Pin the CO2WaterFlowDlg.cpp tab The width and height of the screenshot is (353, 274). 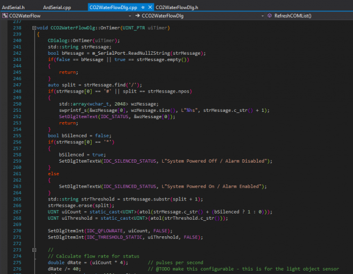142,7
